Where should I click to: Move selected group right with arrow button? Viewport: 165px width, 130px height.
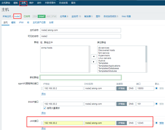[x=94, y=62]
